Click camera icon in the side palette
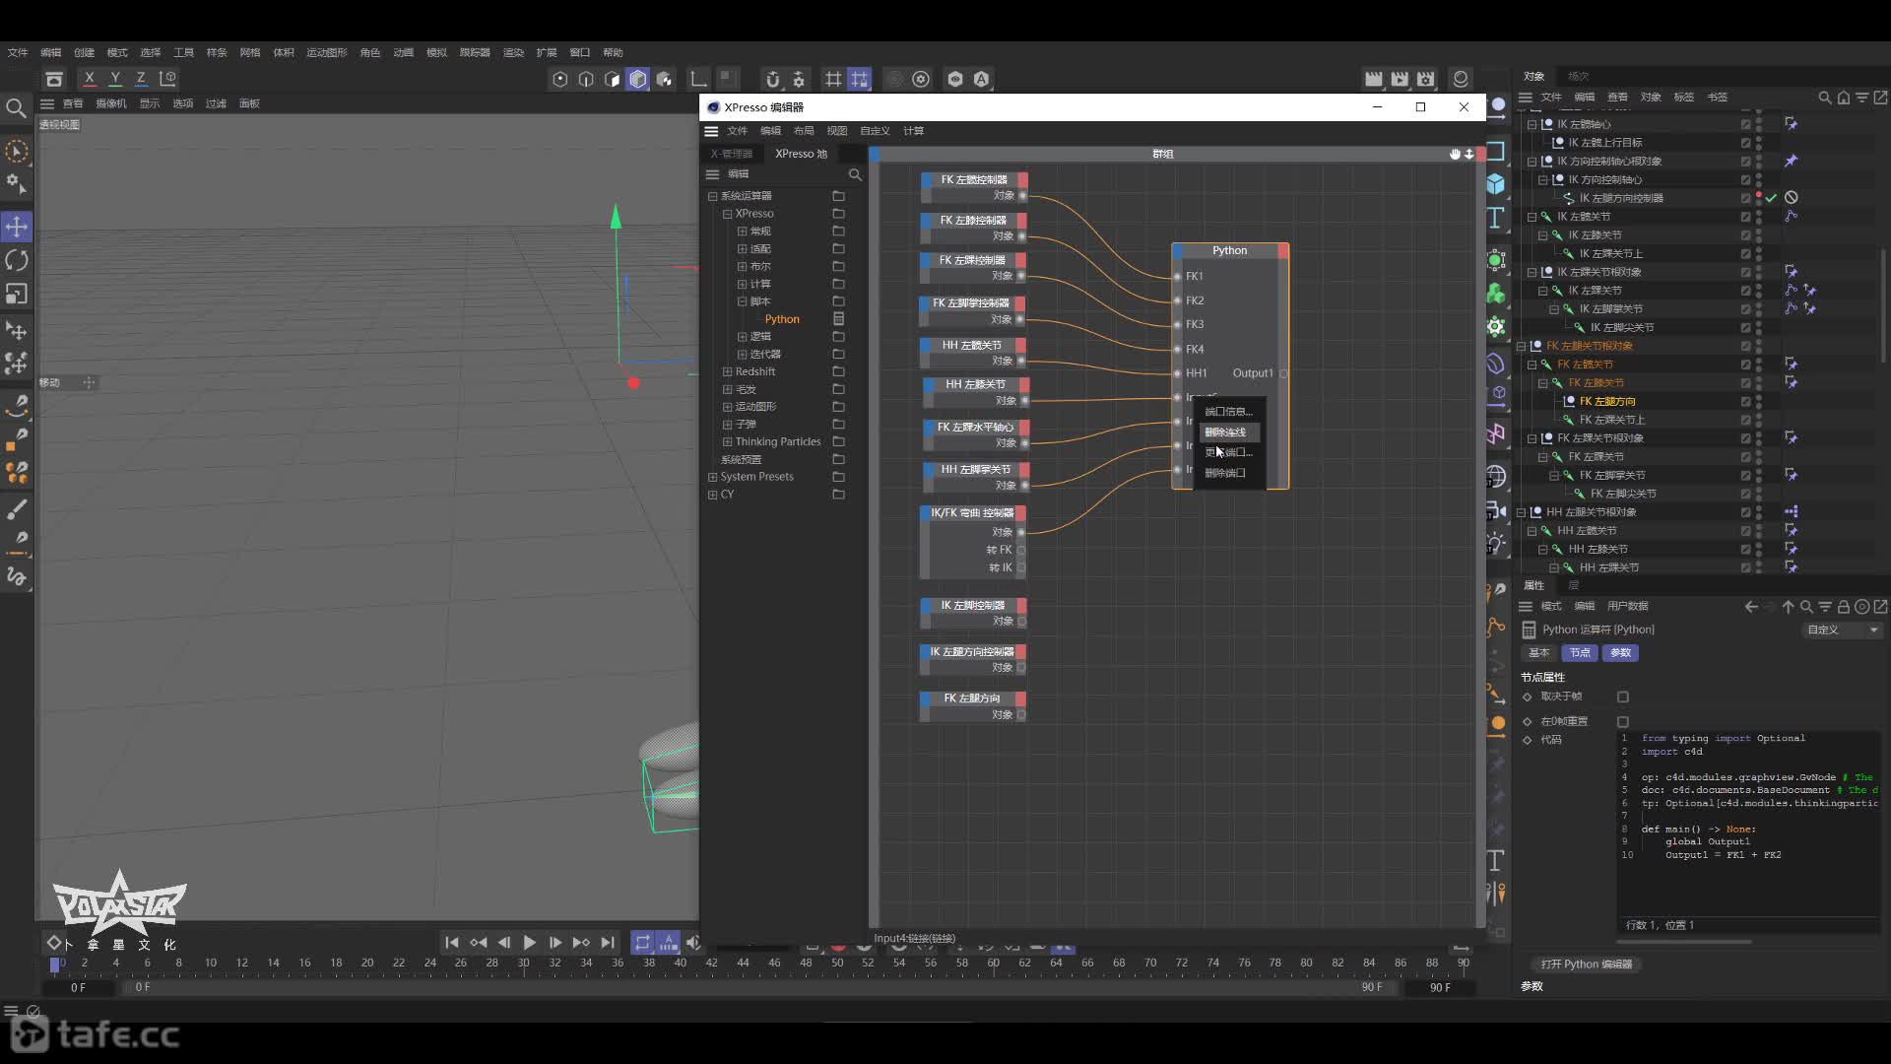This screenshot has width=1891, height=1064. tap(1496, 509)
